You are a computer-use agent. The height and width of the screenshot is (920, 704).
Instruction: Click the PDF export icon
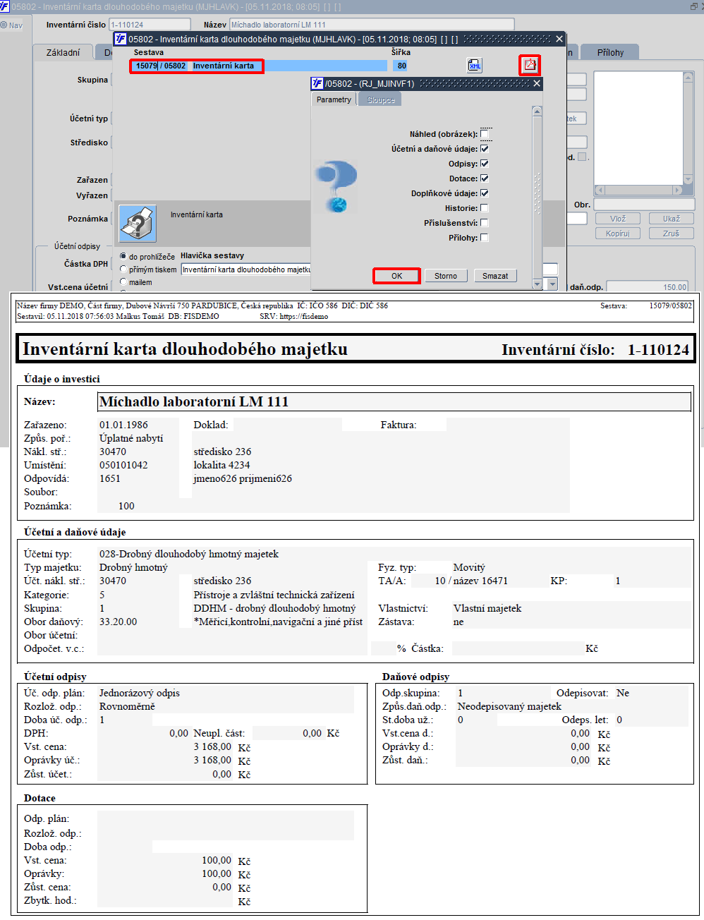(530, 65)
